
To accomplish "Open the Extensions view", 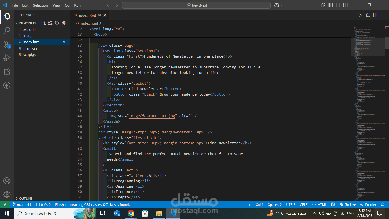I will pyautogui.click(x=7, y=72).
